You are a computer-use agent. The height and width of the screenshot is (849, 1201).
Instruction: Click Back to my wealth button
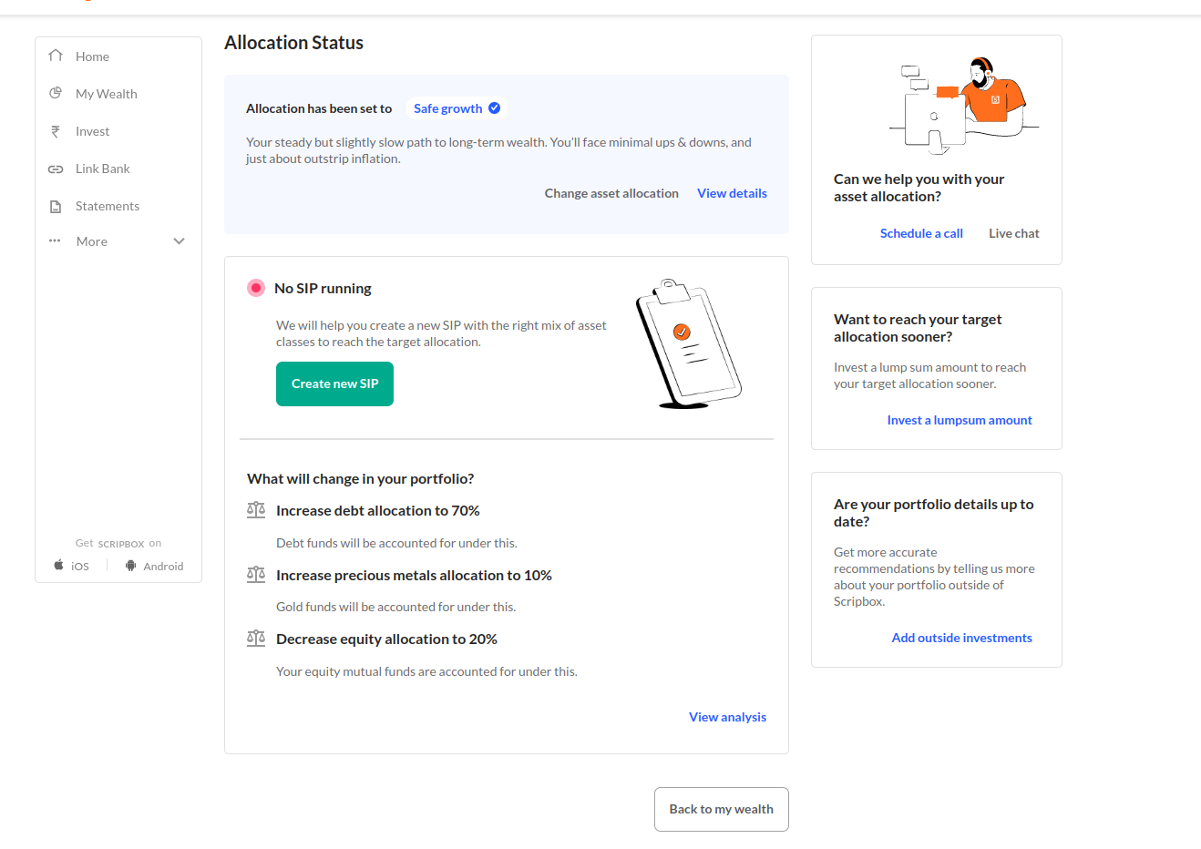point(721,809)
